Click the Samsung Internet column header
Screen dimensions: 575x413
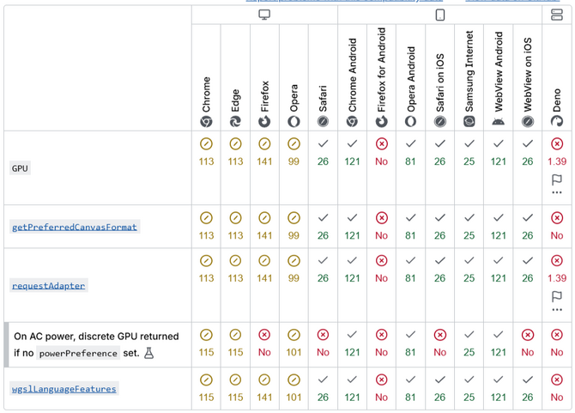469,79
